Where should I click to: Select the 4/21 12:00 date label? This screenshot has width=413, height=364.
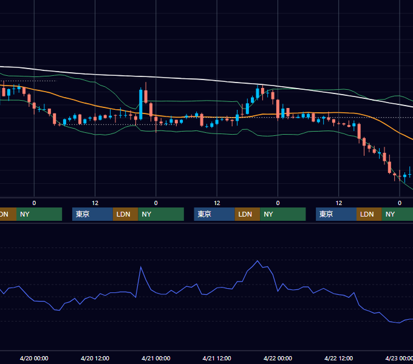(x=217, y=358)
